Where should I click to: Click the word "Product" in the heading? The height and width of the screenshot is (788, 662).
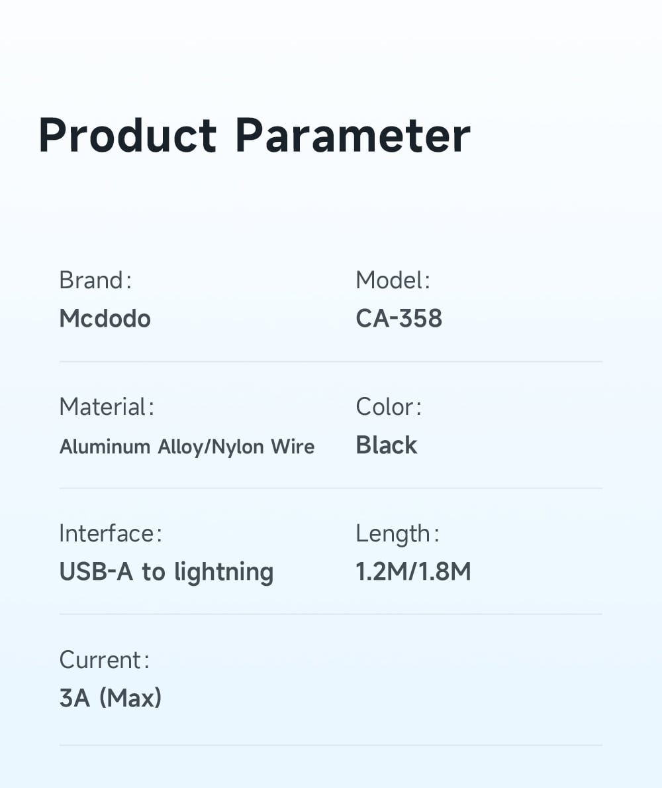127,135
